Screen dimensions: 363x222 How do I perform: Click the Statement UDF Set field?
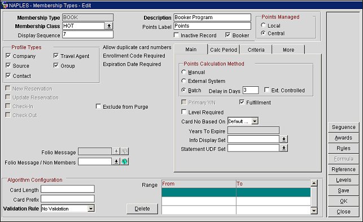[253, 148]
